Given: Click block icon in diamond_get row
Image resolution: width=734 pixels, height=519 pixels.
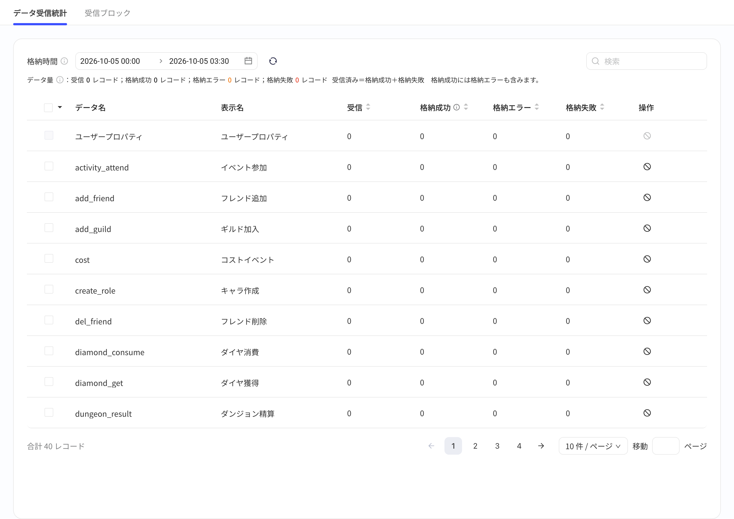Looking at the screenshot, I should tap(647, 382).
